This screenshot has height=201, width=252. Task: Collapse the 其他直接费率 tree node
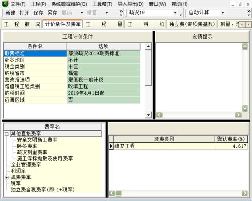point(7,134)
